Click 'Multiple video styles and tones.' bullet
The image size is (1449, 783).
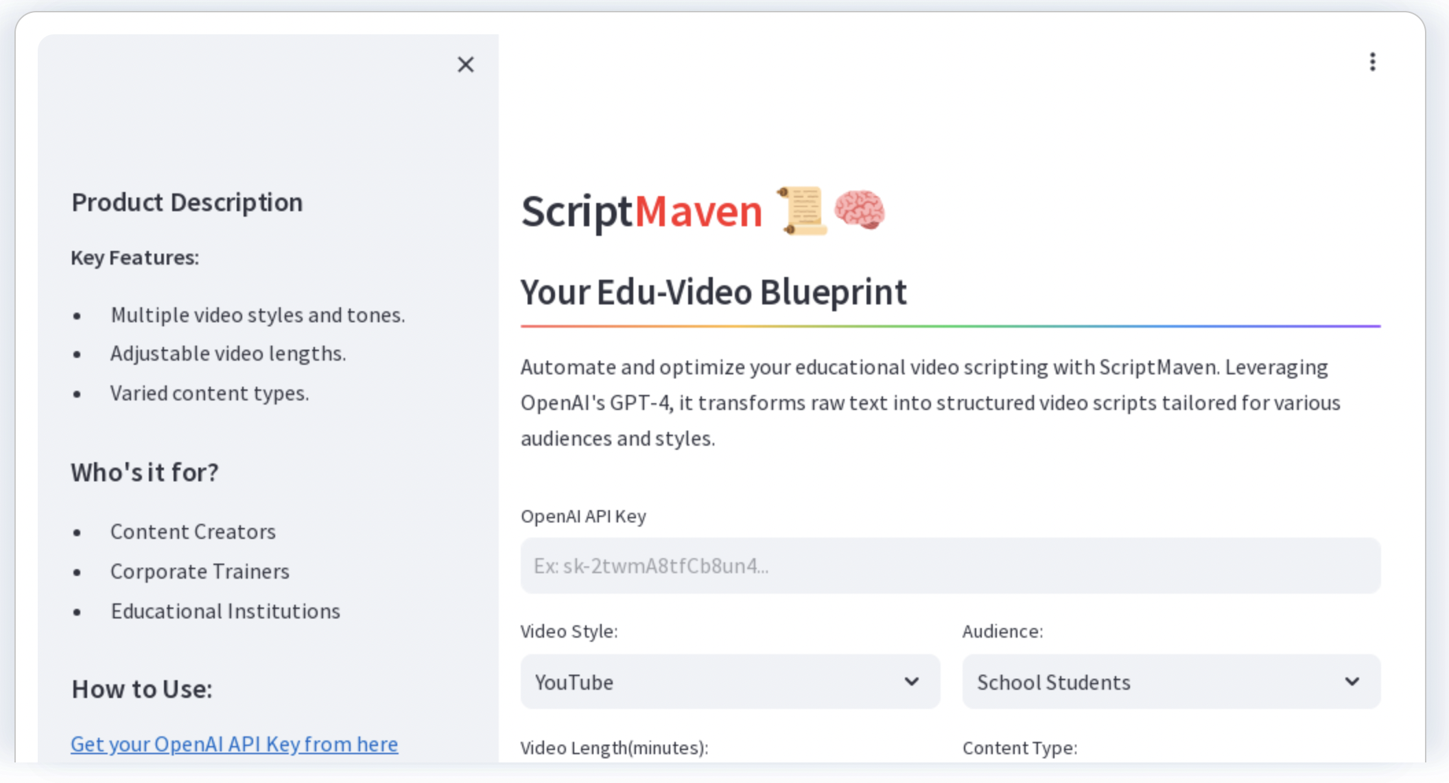pyautogui.click(x=258, y=315)
